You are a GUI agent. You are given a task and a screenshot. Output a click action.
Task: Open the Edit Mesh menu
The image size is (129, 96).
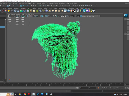[15, 3]
